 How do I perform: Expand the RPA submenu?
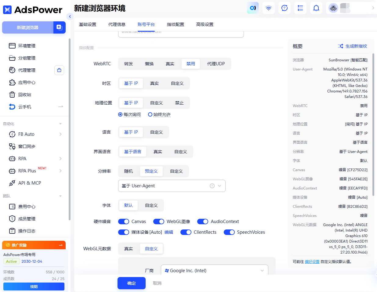pos(60,159)
